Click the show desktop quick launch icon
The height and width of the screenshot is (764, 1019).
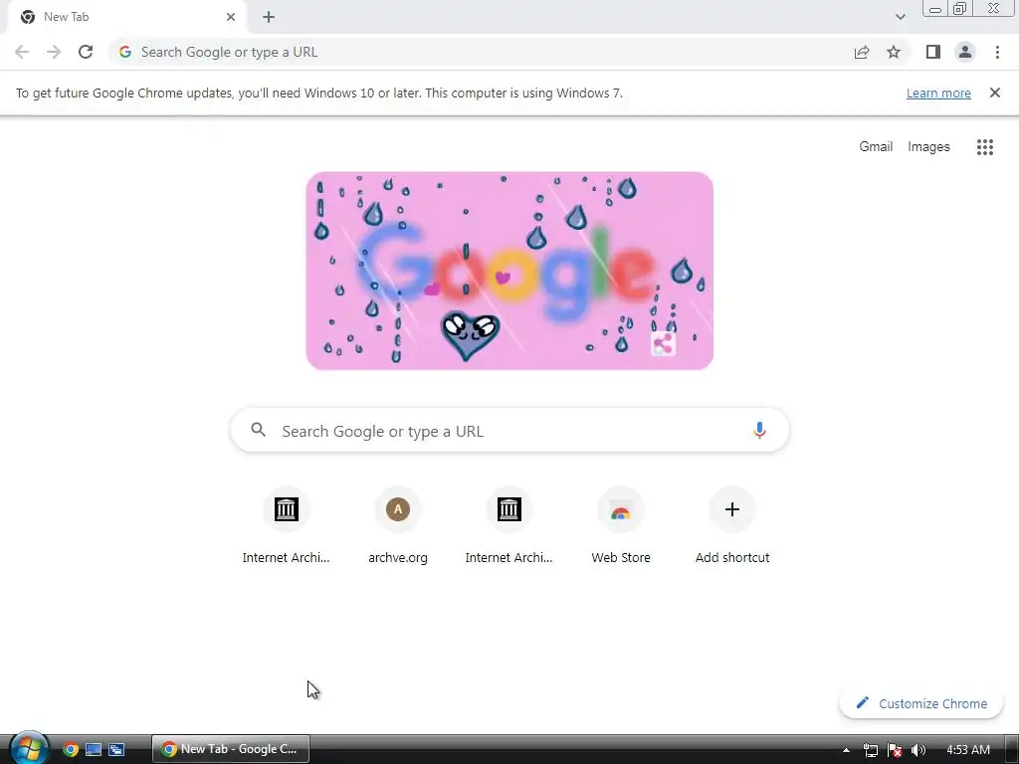pyautogui.click(x=94, y=749)
